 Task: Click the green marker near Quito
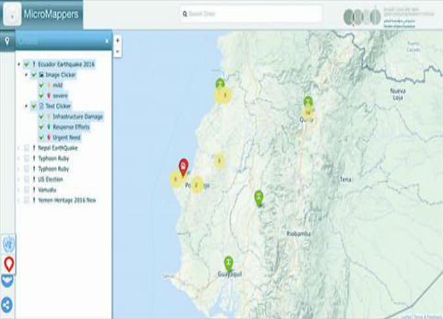point(308,102)
